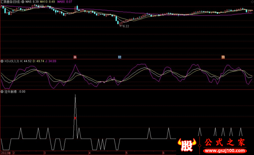Click the KDJ(9,3,3) indicator name
254x155 pixels.
[12, 61]
